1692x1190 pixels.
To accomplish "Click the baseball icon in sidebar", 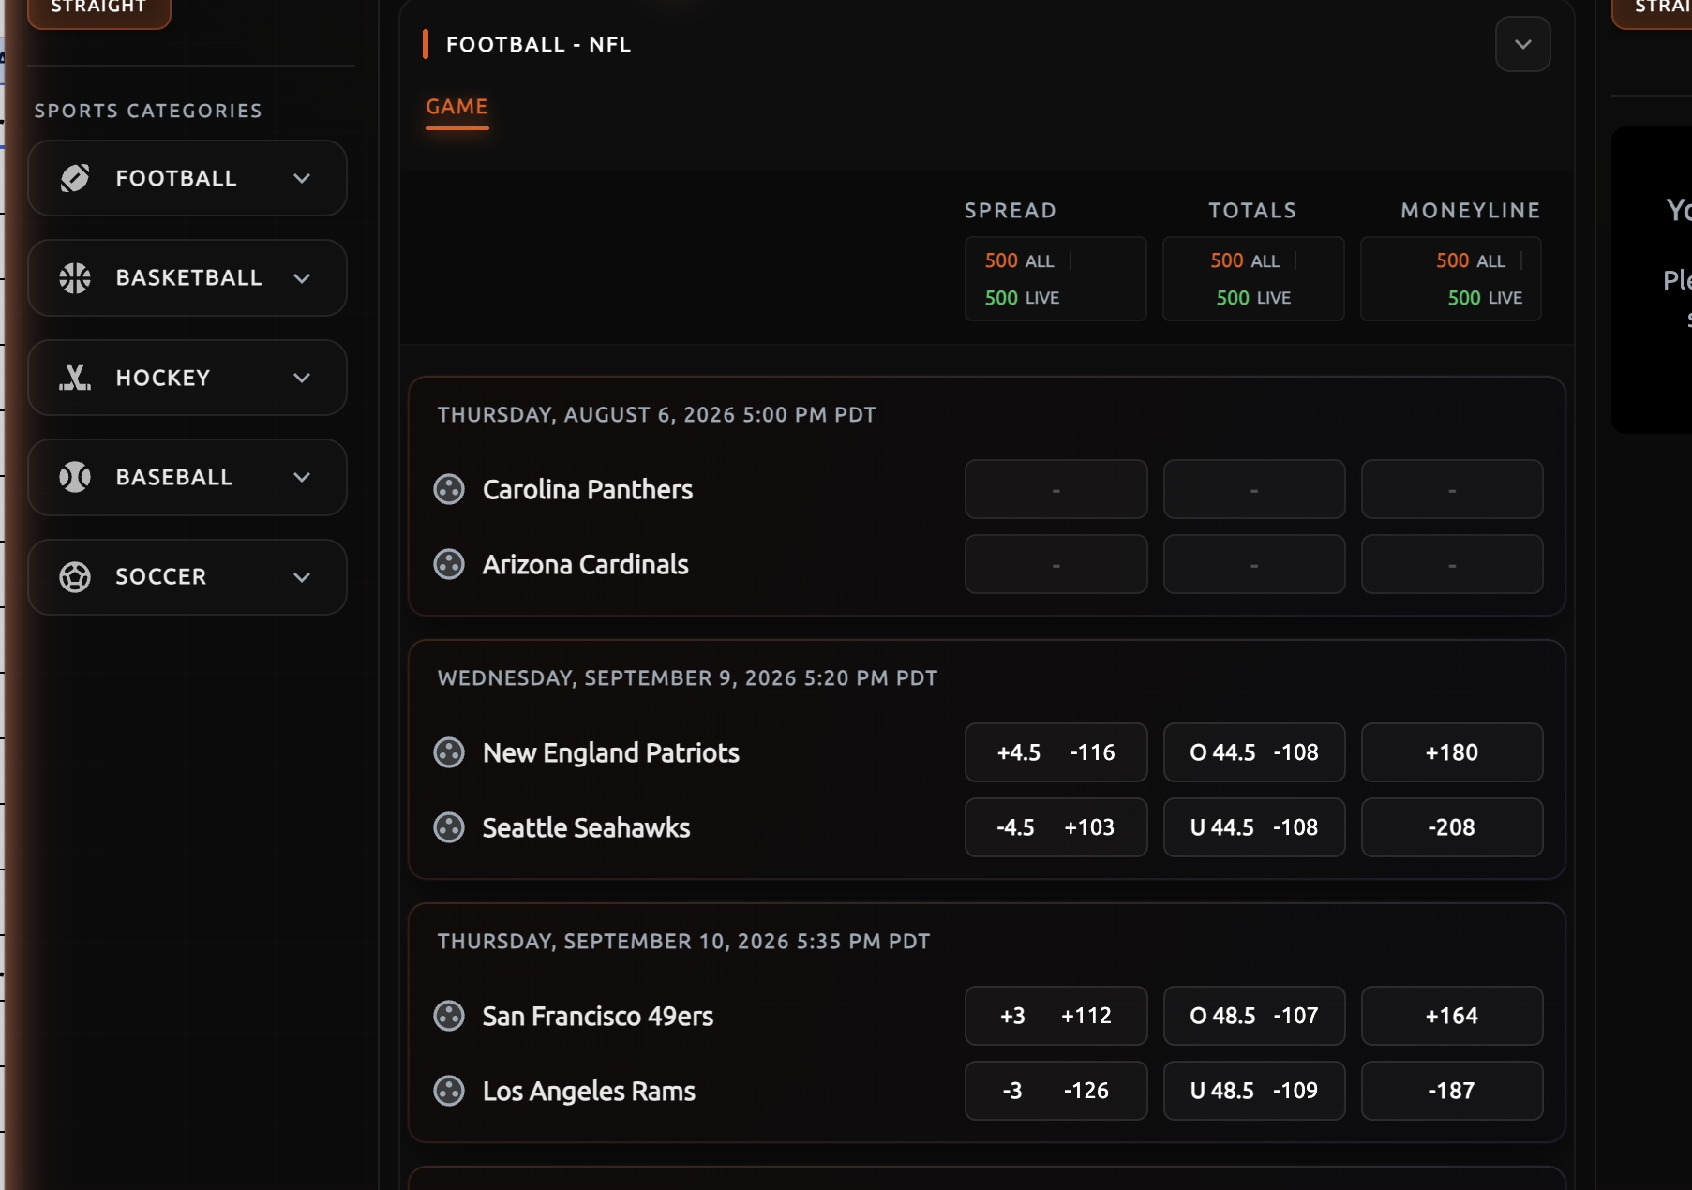I will (x=75, y=477).
